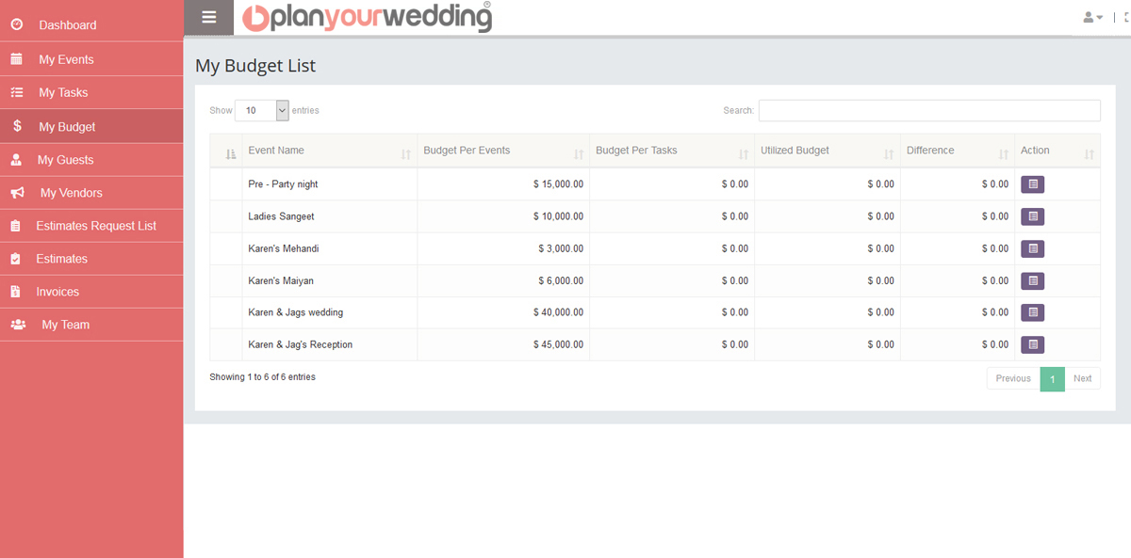Open budget details for Karen & Jag's Reception
The height and width of the screenshot is (558, 1131).
pyautogui.click(x=1033, y=344)
